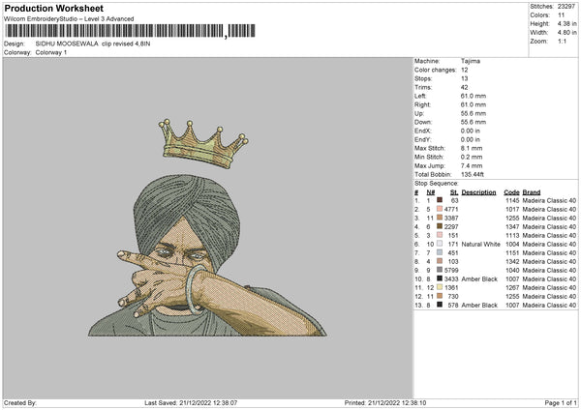
Task: Select the Height value 4.38 in
Action: [566, 23]
